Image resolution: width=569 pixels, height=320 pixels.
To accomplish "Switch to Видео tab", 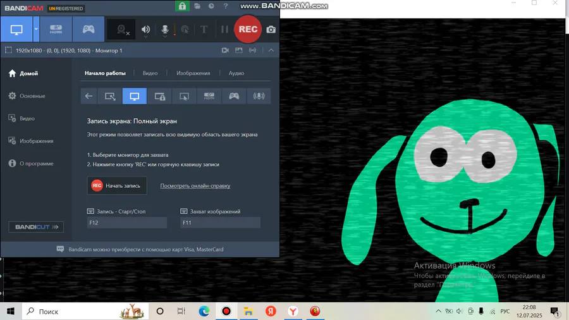I will coord(150,73).
